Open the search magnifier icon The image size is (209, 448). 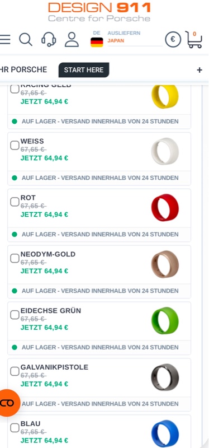pos(25,39)
